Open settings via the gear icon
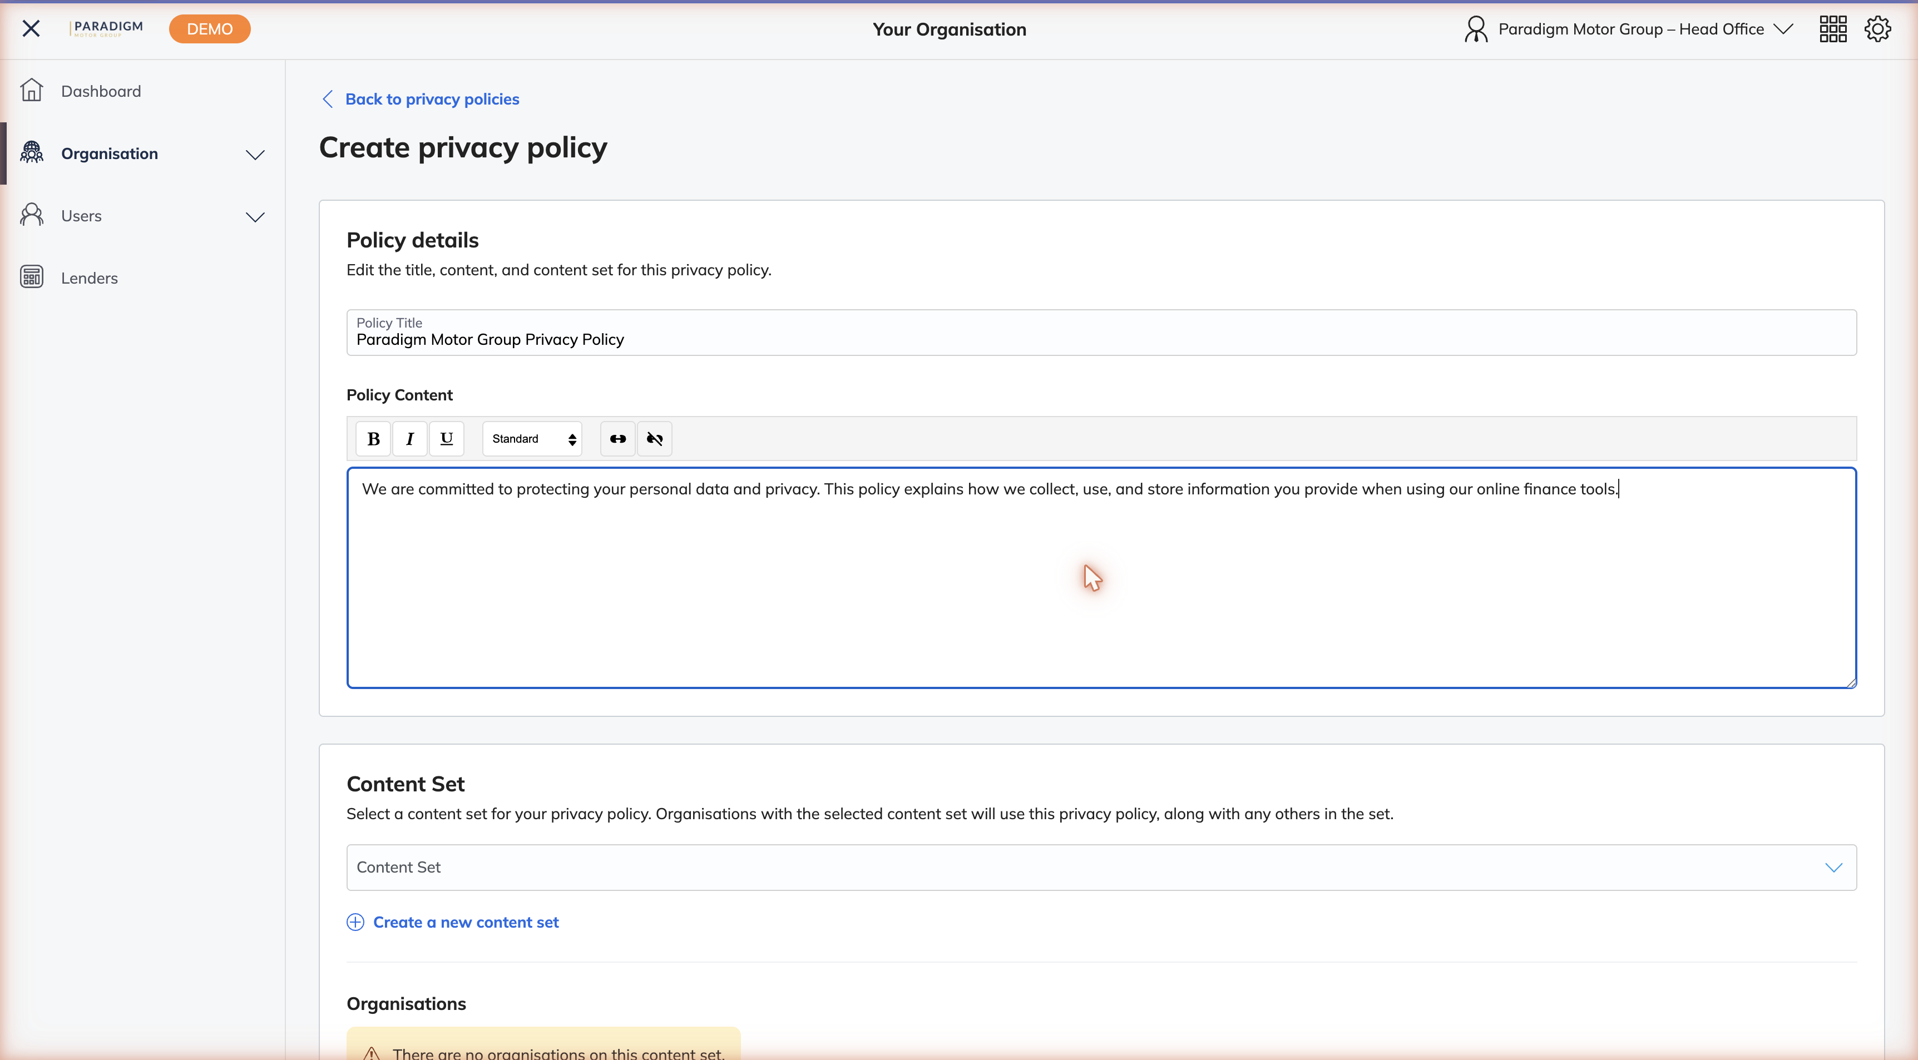 point(1878,29)
